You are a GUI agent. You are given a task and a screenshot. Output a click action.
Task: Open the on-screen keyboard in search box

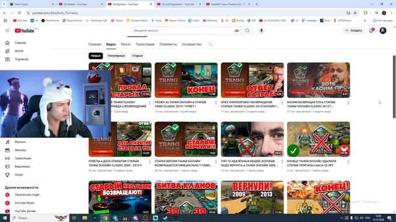[236, 31]
